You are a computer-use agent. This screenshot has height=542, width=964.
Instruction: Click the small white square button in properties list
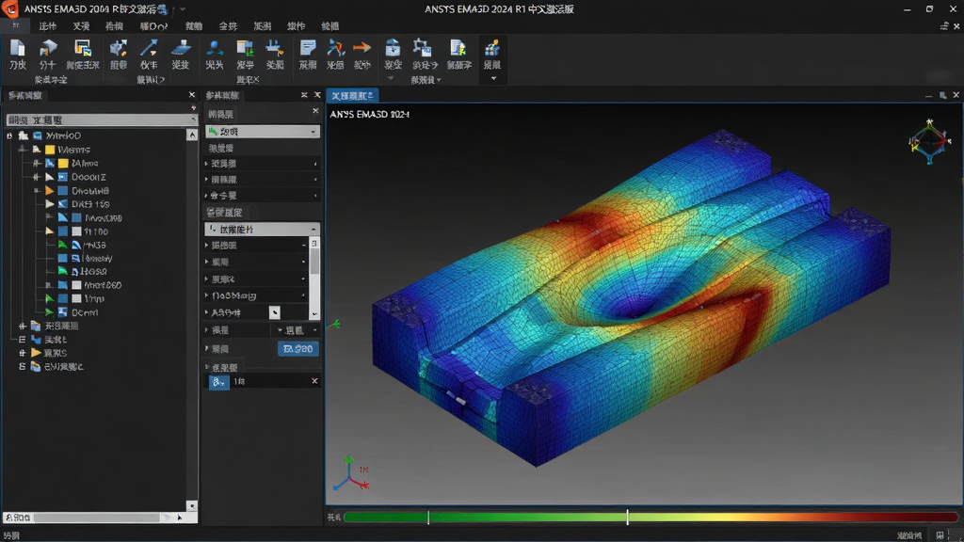(x=275, y=312)
